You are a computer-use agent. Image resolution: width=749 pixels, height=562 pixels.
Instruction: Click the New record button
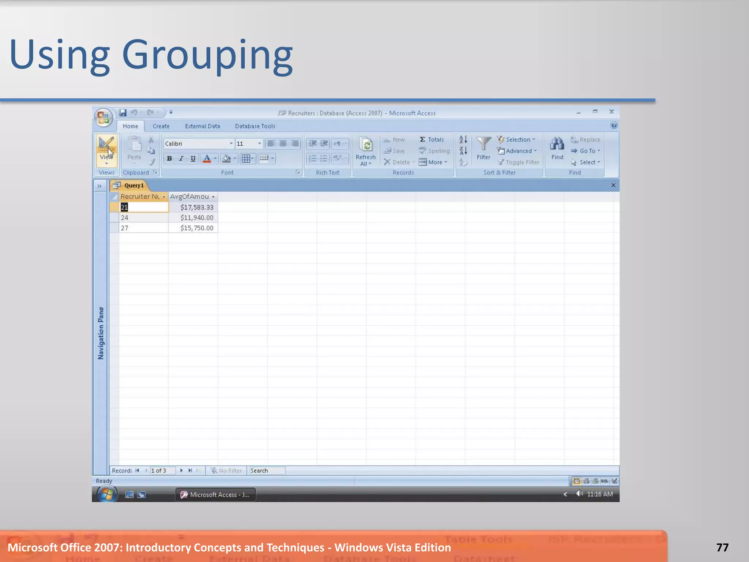coord(394,139)
